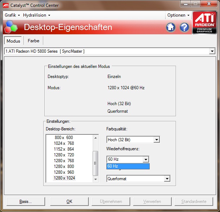Click the colored hexagons Desktop-Eigenschaften icon
The height and width of the screenshot is (212, 220).
pos(11,27)
